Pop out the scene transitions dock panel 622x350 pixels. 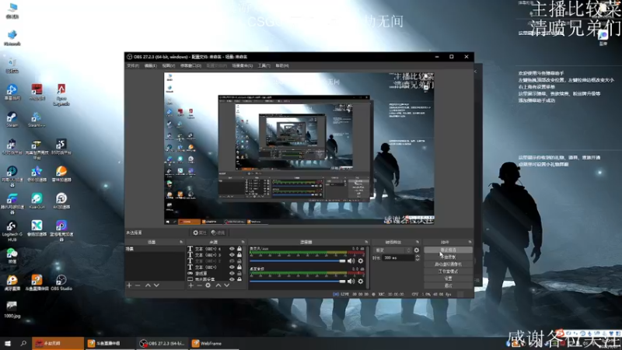tap(418, 242)
